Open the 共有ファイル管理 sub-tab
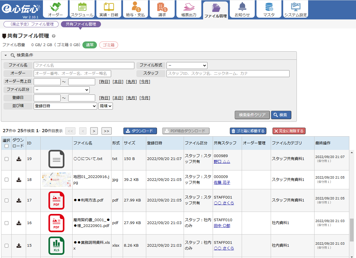This screenshot has width=356, height=258. pyautogui.click(x=81, y=24)
